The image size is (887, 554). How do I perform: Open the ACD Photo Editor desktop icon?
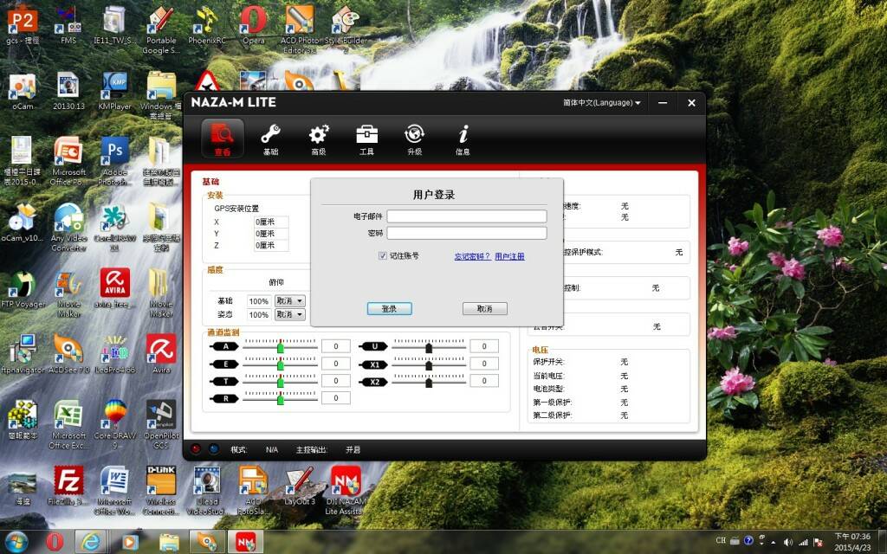tap(300, 29)
